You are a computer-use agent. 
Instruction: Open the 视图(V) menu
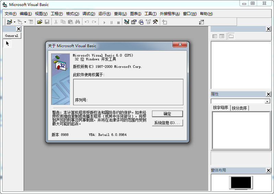pos(41,14)
